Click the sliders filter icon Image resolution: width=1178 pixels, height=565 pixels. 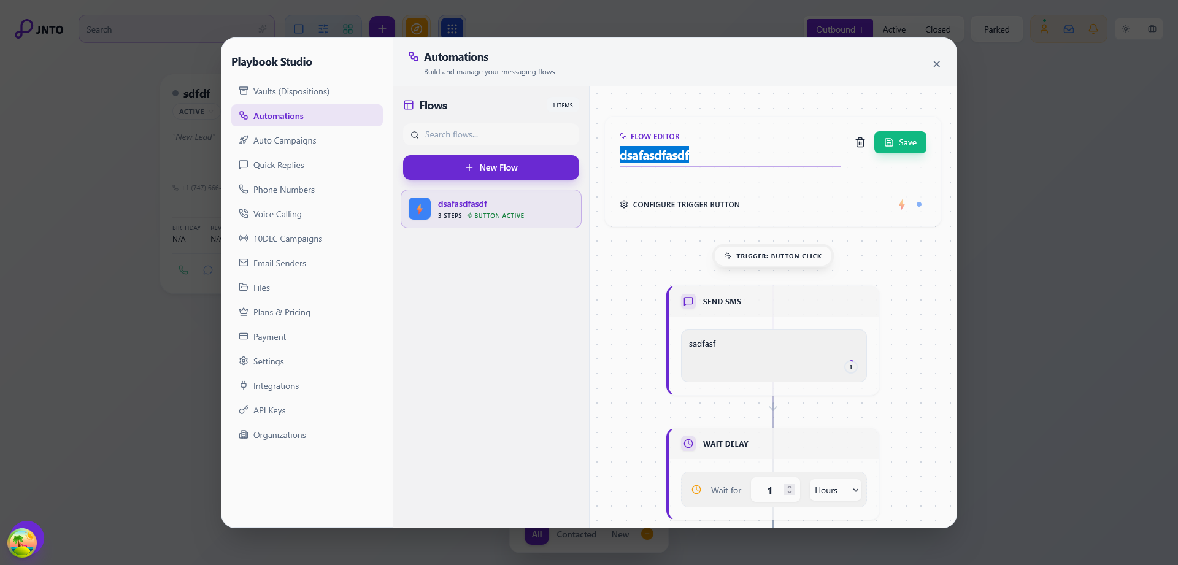pyautogui.click(x=323, y=29)
